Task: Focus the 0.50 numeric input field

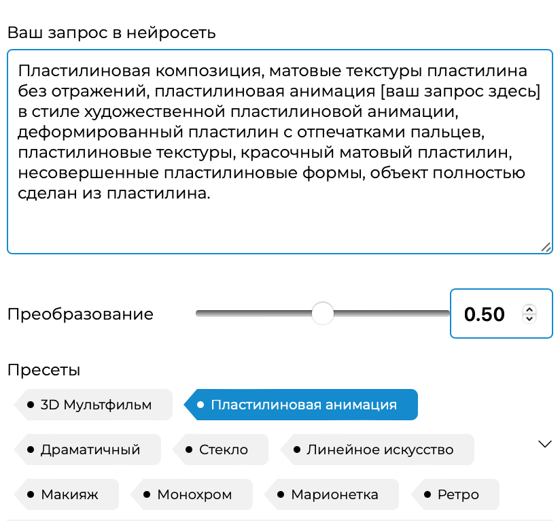Action: 484,314
